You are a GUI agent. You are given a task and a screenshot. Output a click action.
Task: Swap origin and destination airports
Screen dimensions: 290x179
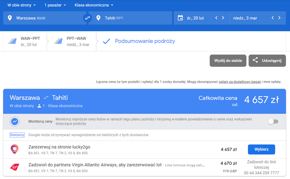tap(87, 18)
